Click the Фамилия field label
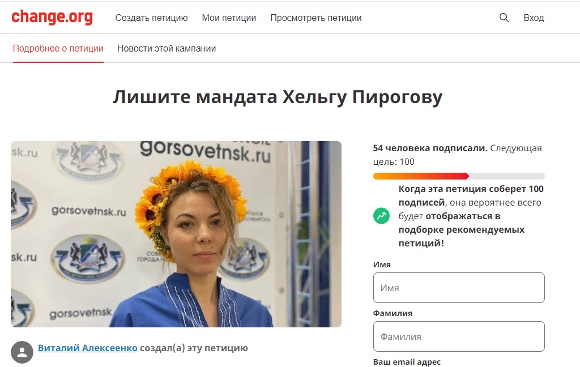The width and height of the screenshot is (580, 367). point(393,313)
